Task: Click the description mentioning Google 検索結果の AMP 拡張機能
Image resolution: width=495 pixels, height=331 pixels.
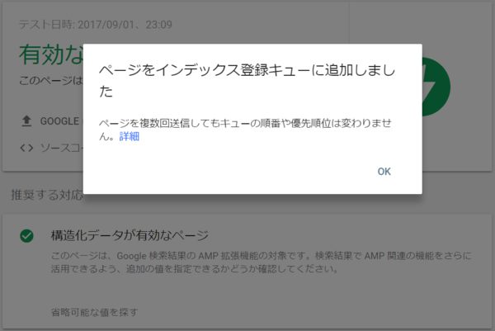Action: pos(261,262)
